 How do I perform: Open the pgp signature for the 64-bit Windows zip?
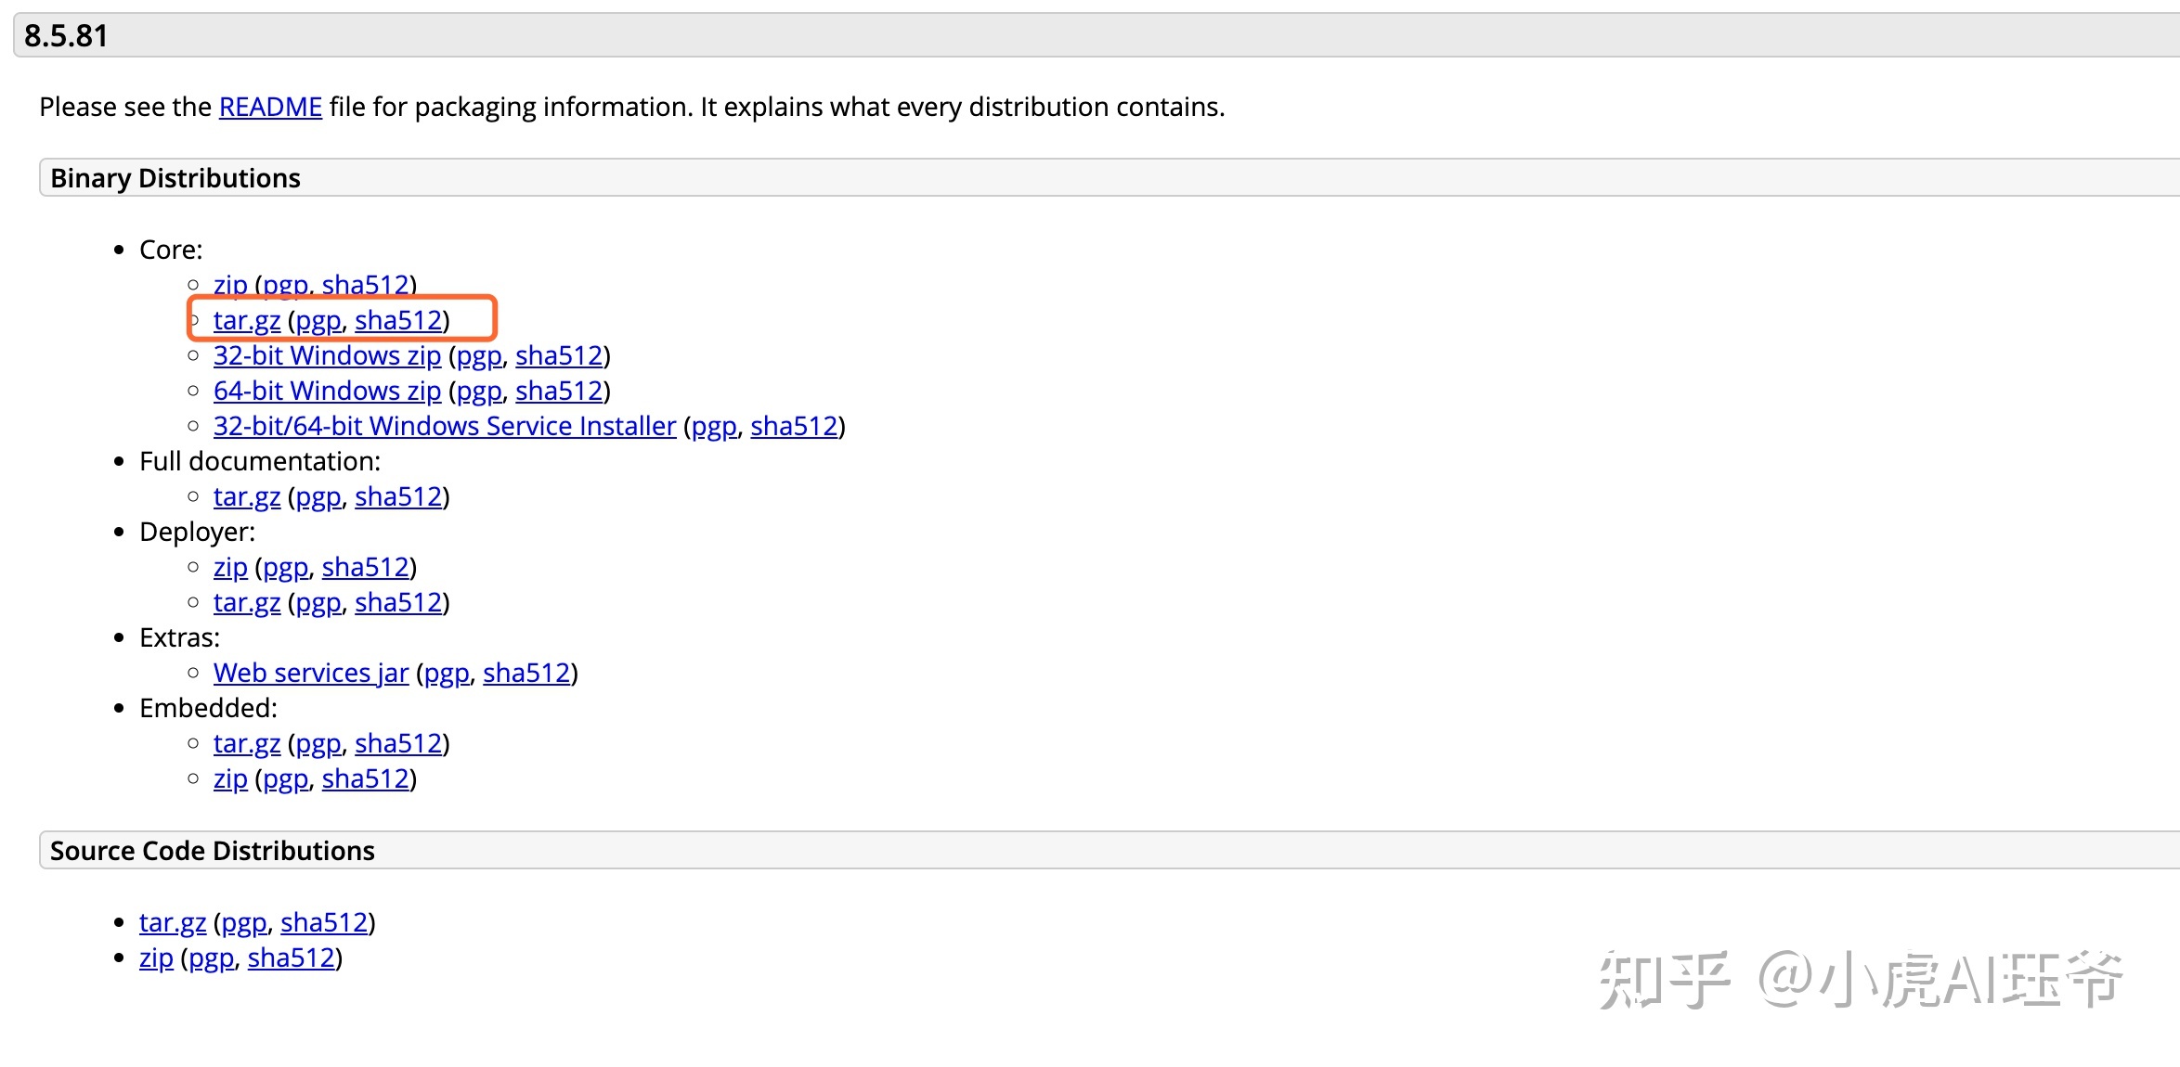(479, 391)
